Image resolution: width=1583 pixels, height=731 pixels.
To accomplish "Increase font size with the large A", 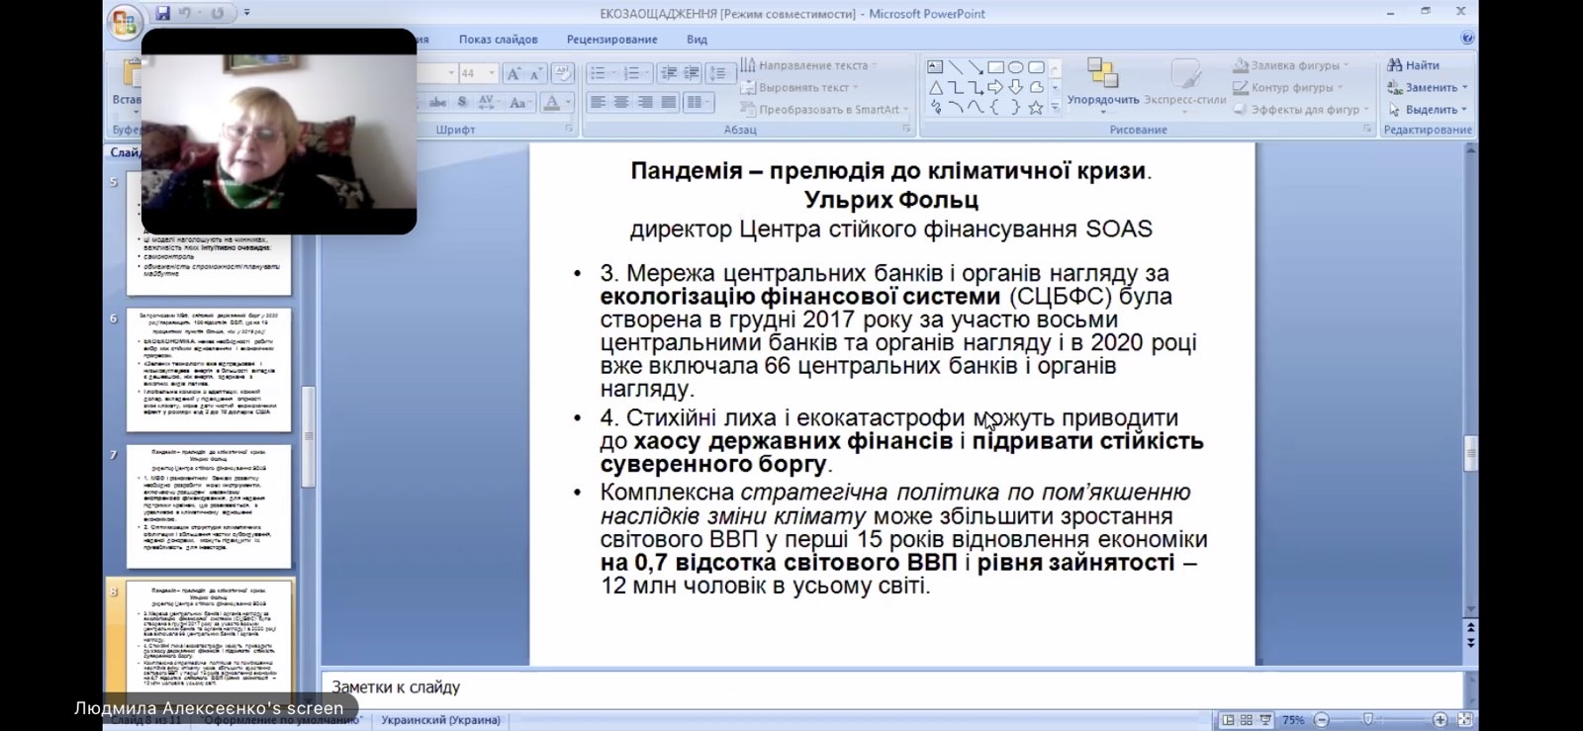I will click(513, 73).
